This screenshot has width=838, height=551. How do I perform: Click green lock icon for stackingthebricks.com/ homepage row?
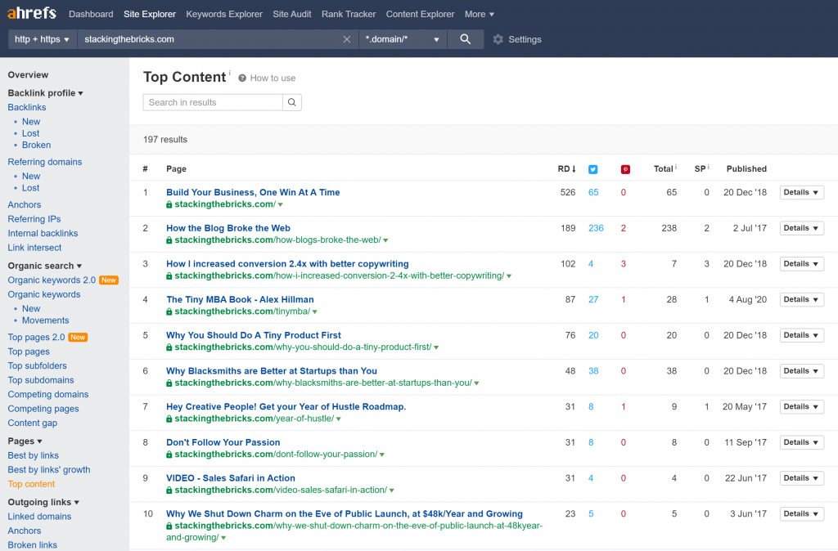169,204
